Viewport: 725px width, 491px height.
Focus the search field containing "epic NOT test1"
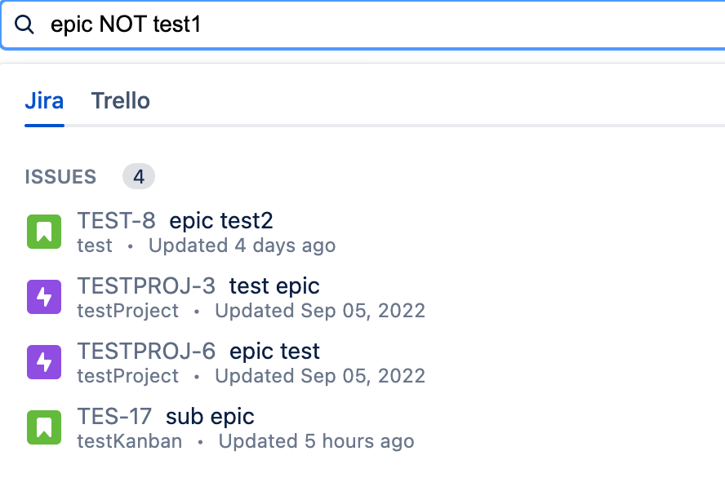click(x=367, y=24)
